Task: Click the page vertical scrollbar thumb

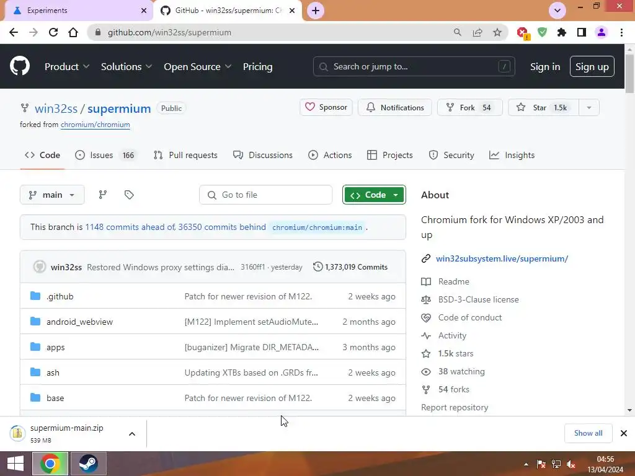Action: [x=629, y=74]
